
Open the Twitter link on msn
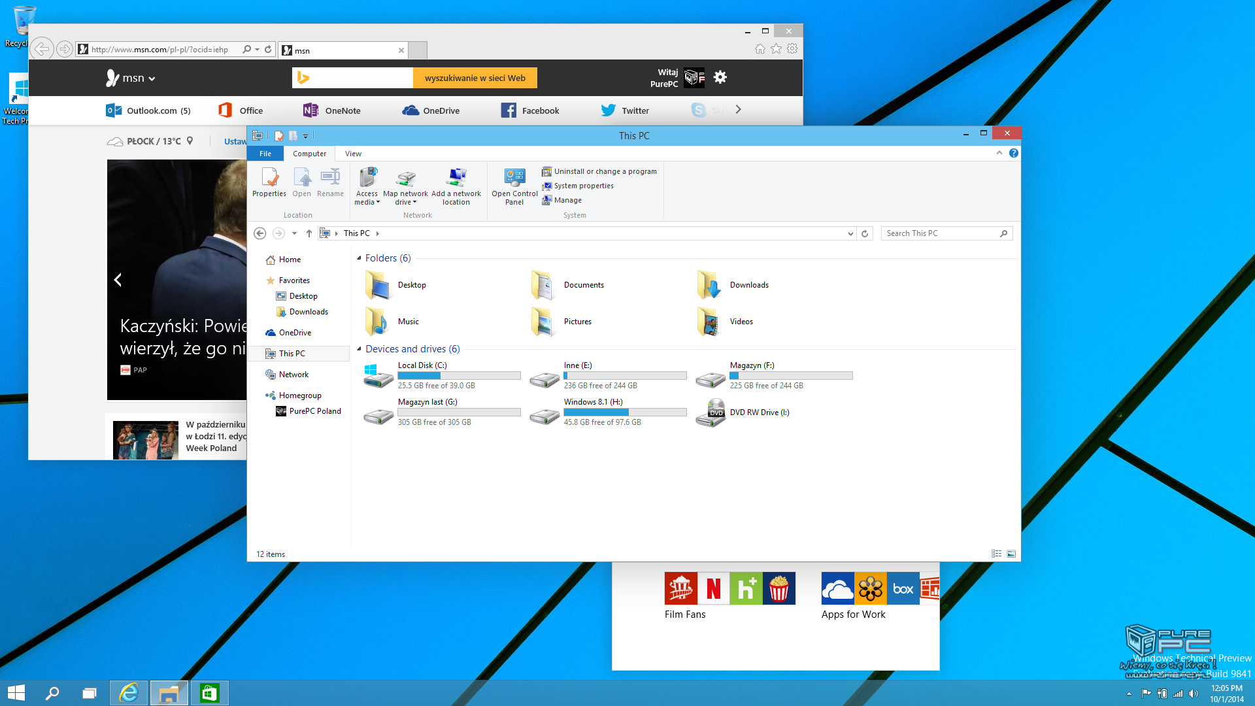(625, 110)
